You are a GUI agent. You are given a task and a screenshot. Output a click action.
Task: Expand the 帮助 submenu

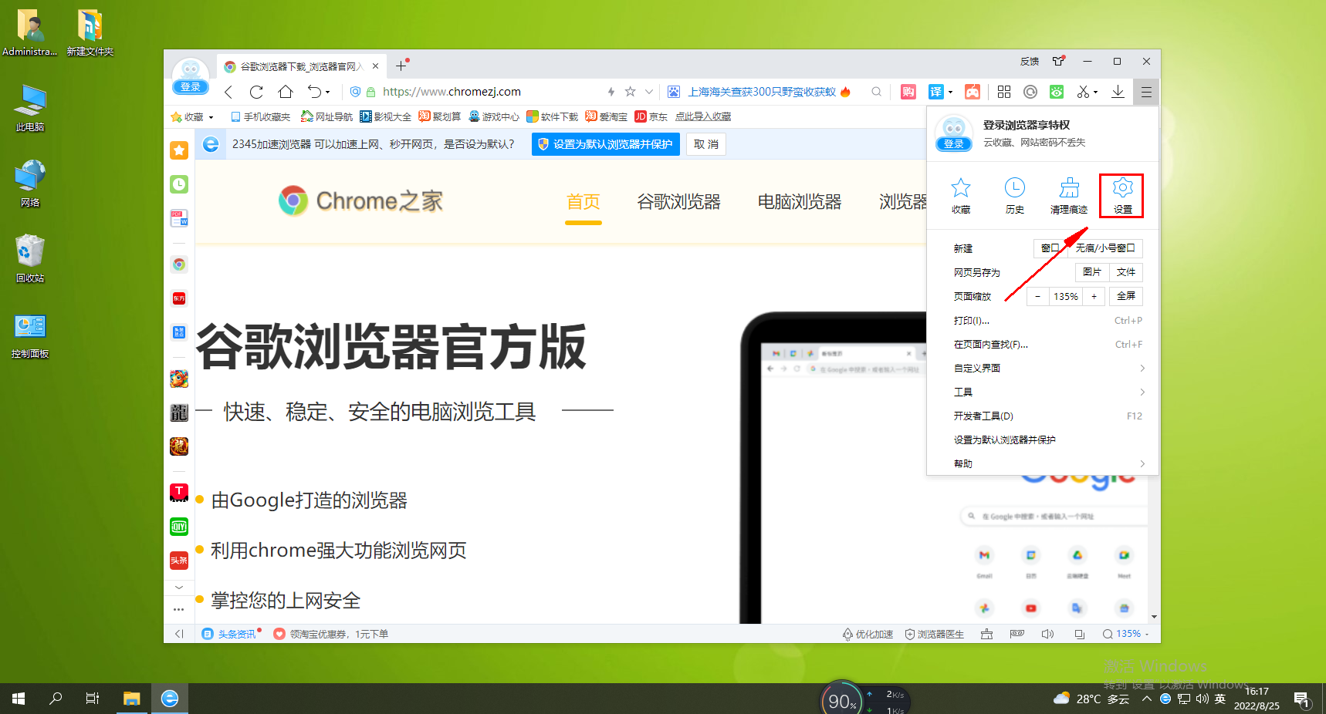point(1048,464)
